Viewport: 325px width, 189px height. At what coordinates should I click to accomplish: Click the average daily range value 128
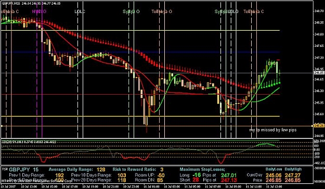tap(101, 170)
